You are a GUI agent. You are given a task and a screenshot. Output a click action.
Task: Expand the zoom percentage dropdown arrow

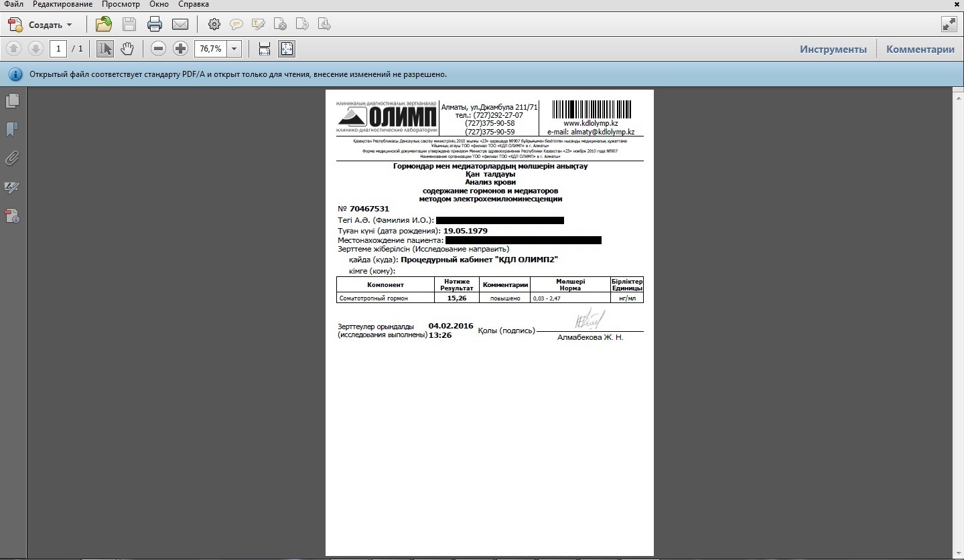click(x=234, y=48)
